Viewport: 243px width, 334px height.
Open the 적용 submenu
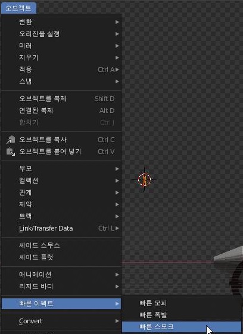click(61, 70)
